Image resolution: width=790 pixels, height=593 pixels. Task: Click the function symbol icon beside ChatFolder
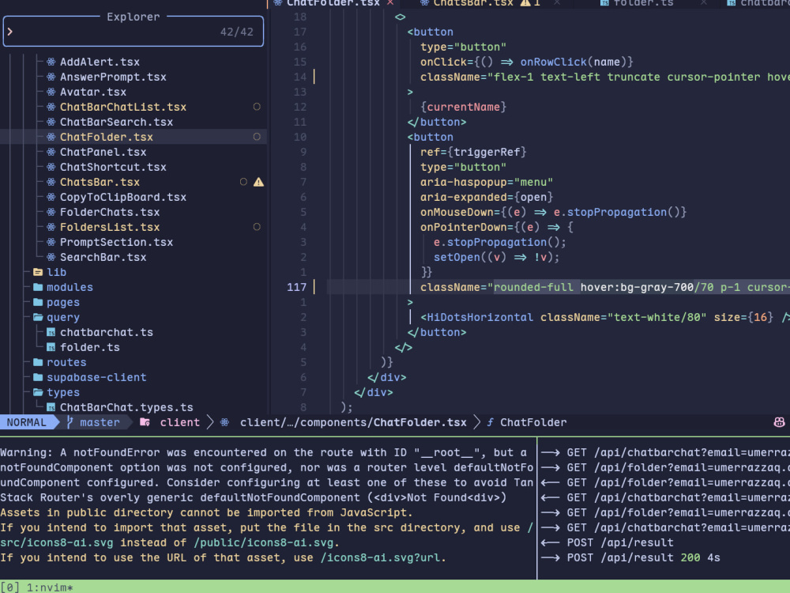(x=490, y=422)
